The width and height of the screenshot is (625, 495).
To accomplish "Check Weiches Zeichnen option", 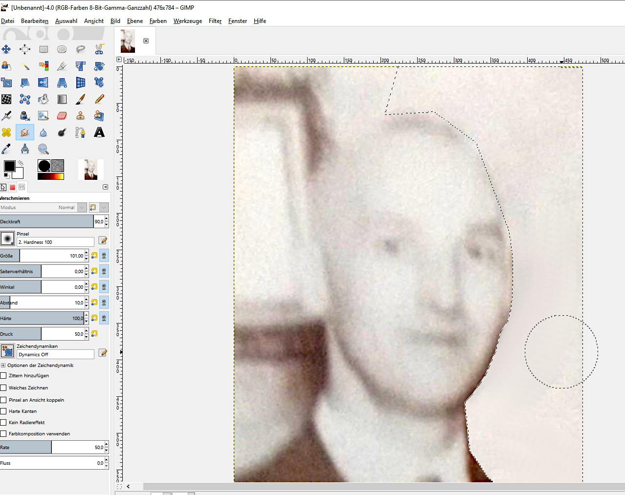I will click(x=3, y=388).
